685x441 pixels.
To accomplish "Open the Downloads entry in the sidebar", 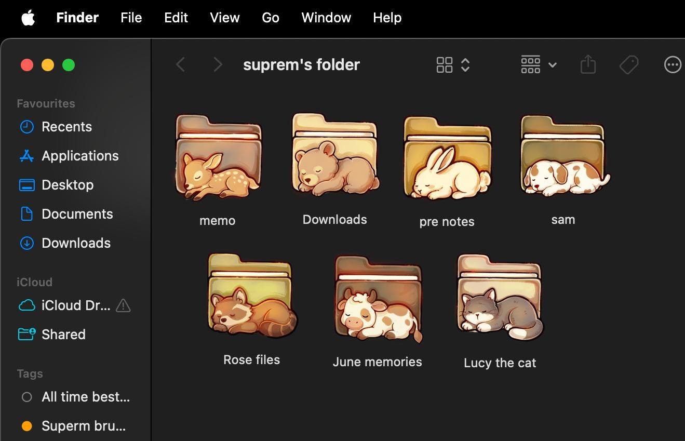I will coord(76,243).
